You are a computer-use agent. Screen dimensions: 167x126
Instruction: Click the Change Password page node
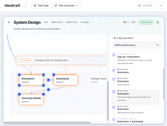tap(98, 80)
